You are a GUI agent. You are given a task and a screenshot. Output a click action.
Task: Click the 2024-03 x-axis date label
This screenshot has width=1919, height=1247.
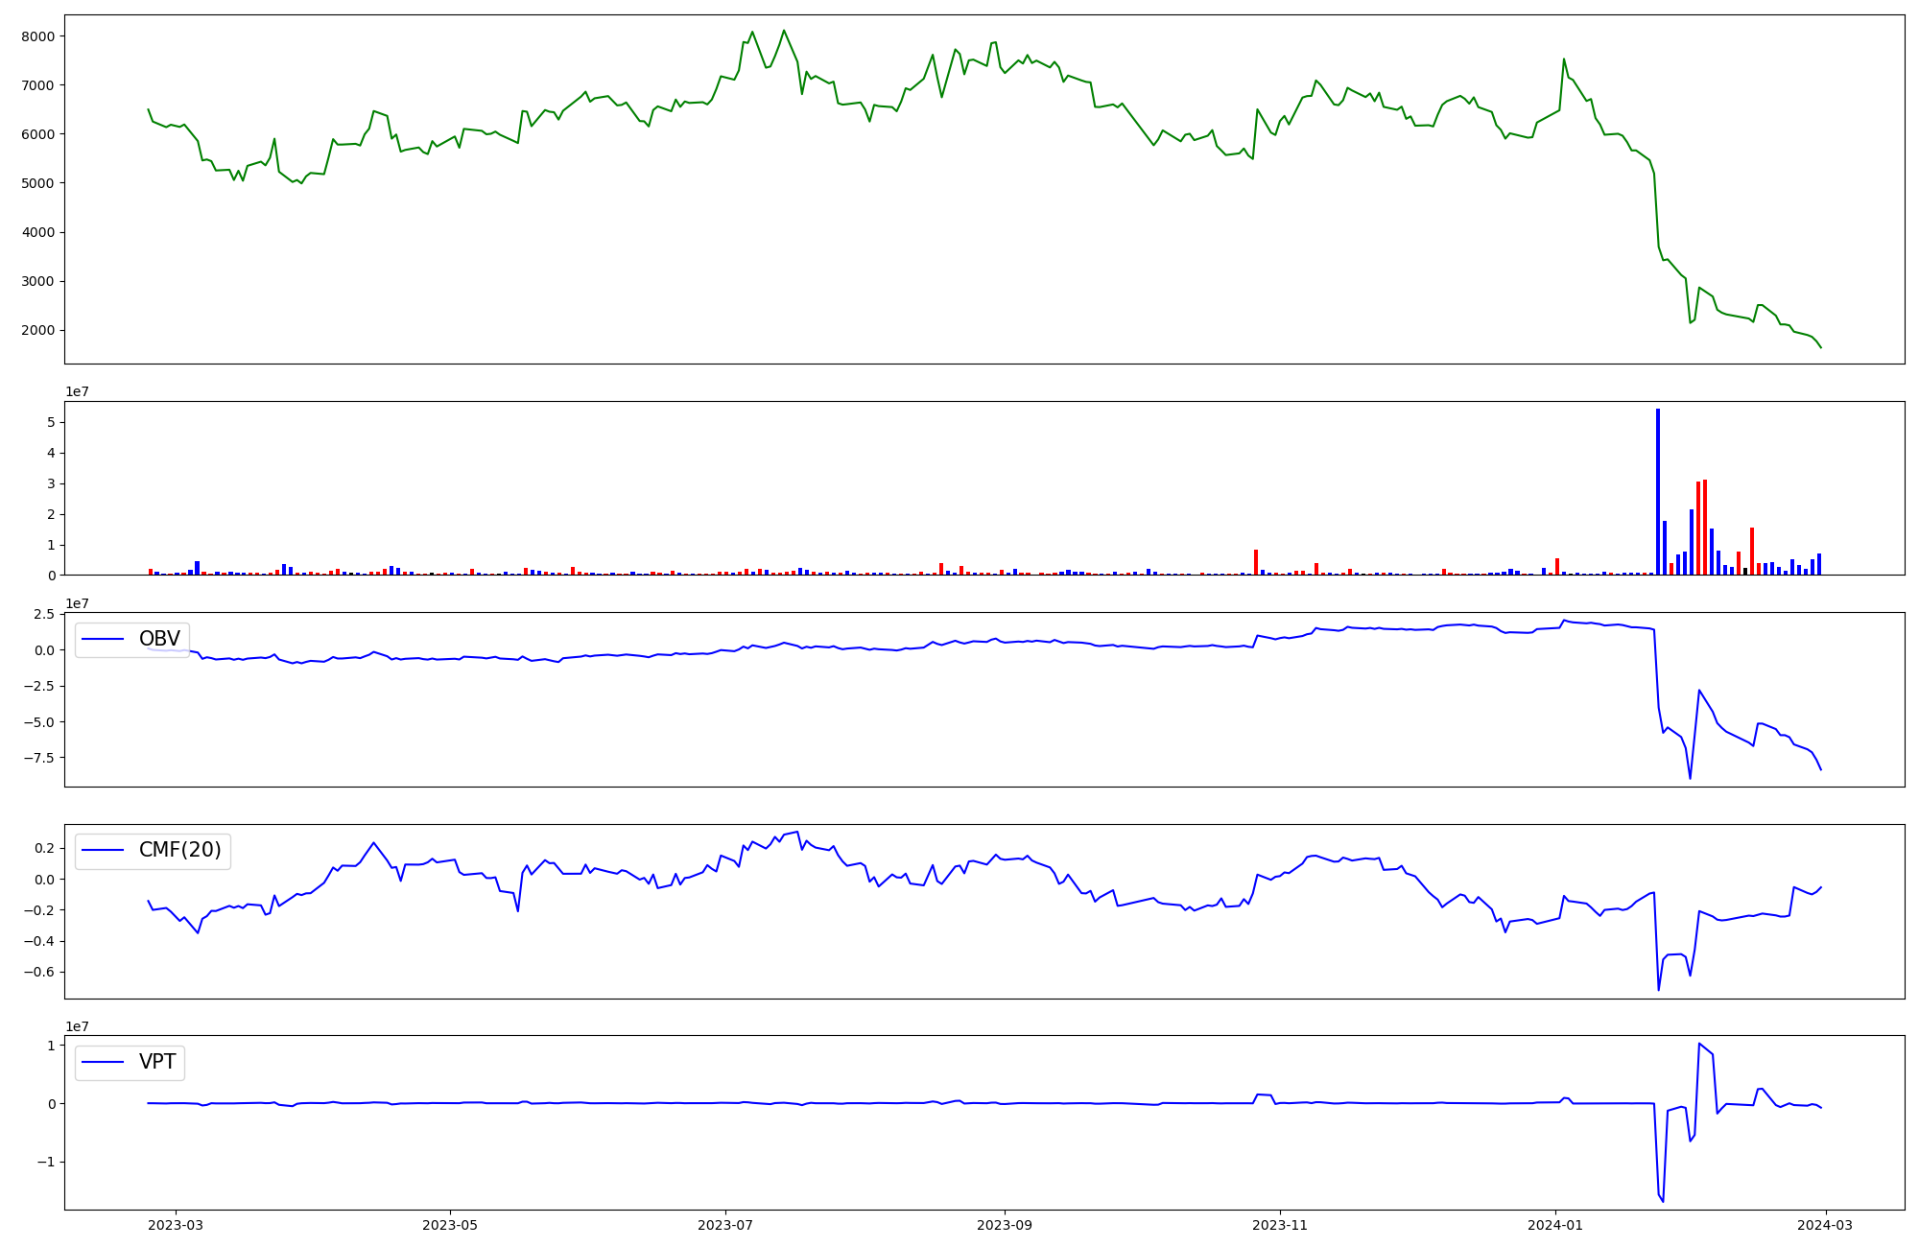[1825, 1225]
